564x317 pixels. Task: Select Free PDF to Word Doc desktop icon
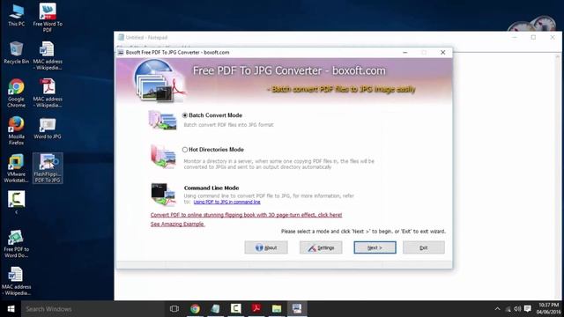coord(17,244)
